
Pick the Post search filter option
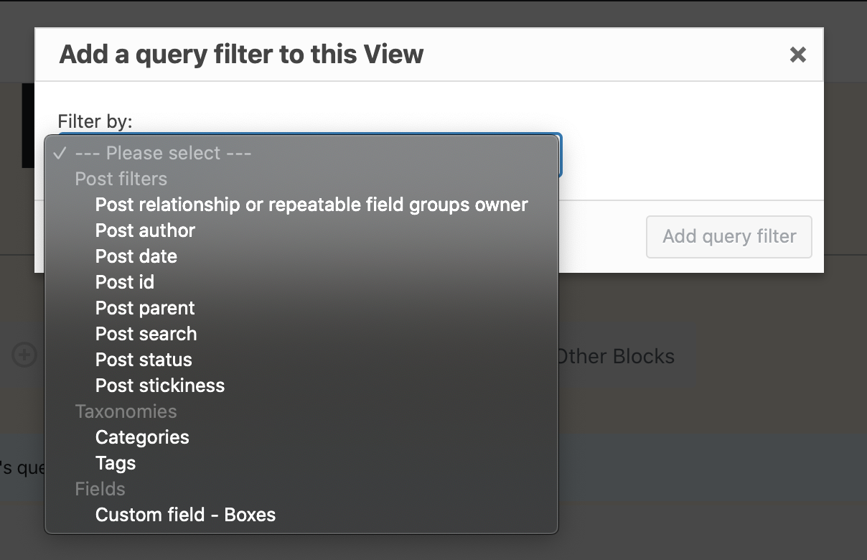(146, 334)
